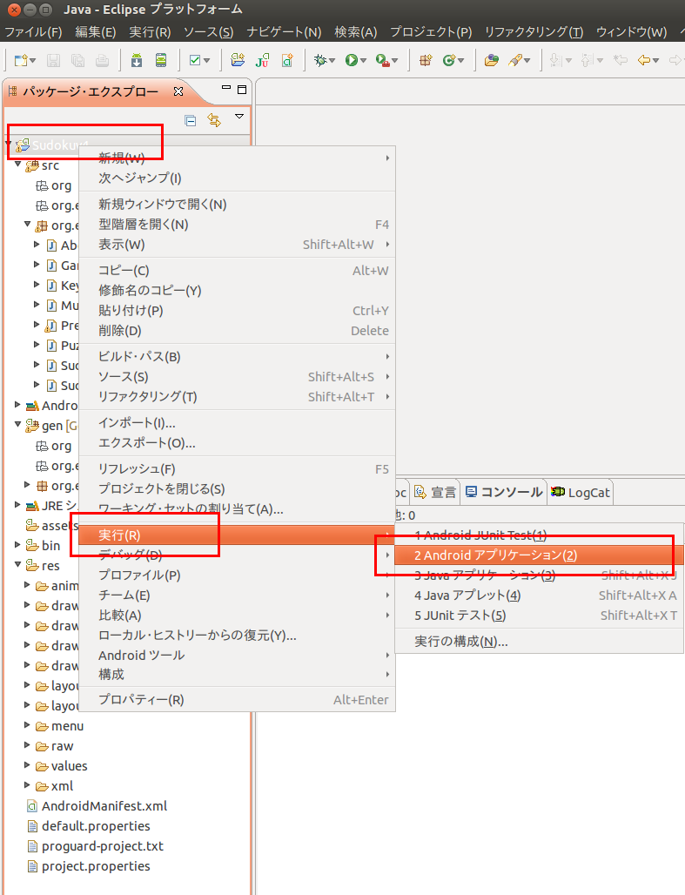
Task: Open the ウィンドウ(W) menu
Action: coord(631,32)
